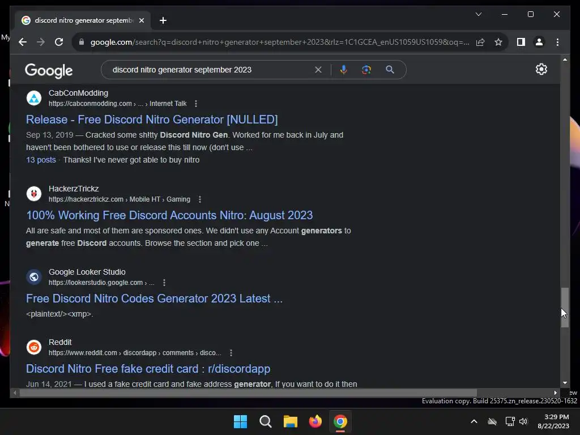The width and height of the screenshot is (580, 435).
Task: Open the 13 posts link
Action: pos(41,160)
